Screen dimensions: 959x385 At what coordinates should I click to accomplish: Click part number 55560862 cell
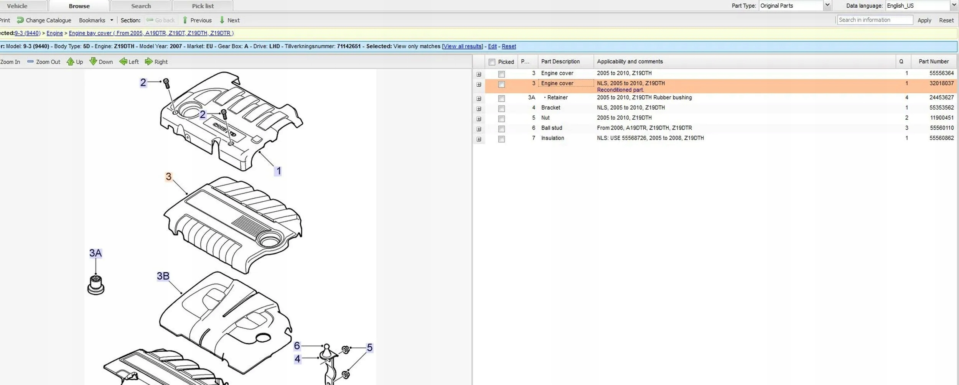coord(941,138)
